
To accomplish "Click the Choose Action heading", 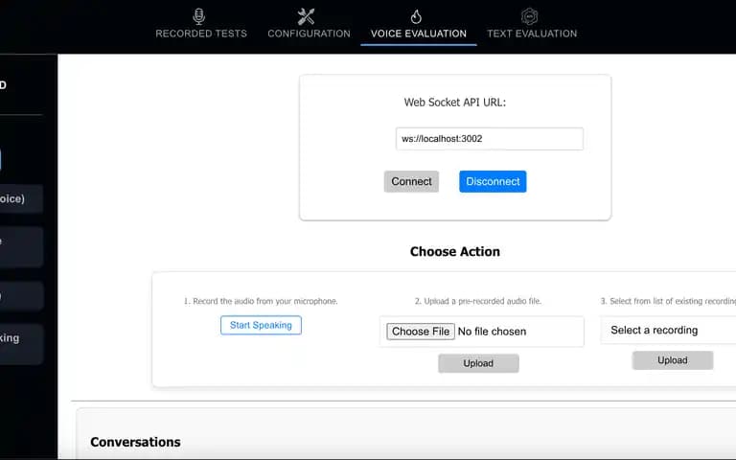I will (455, 252).
